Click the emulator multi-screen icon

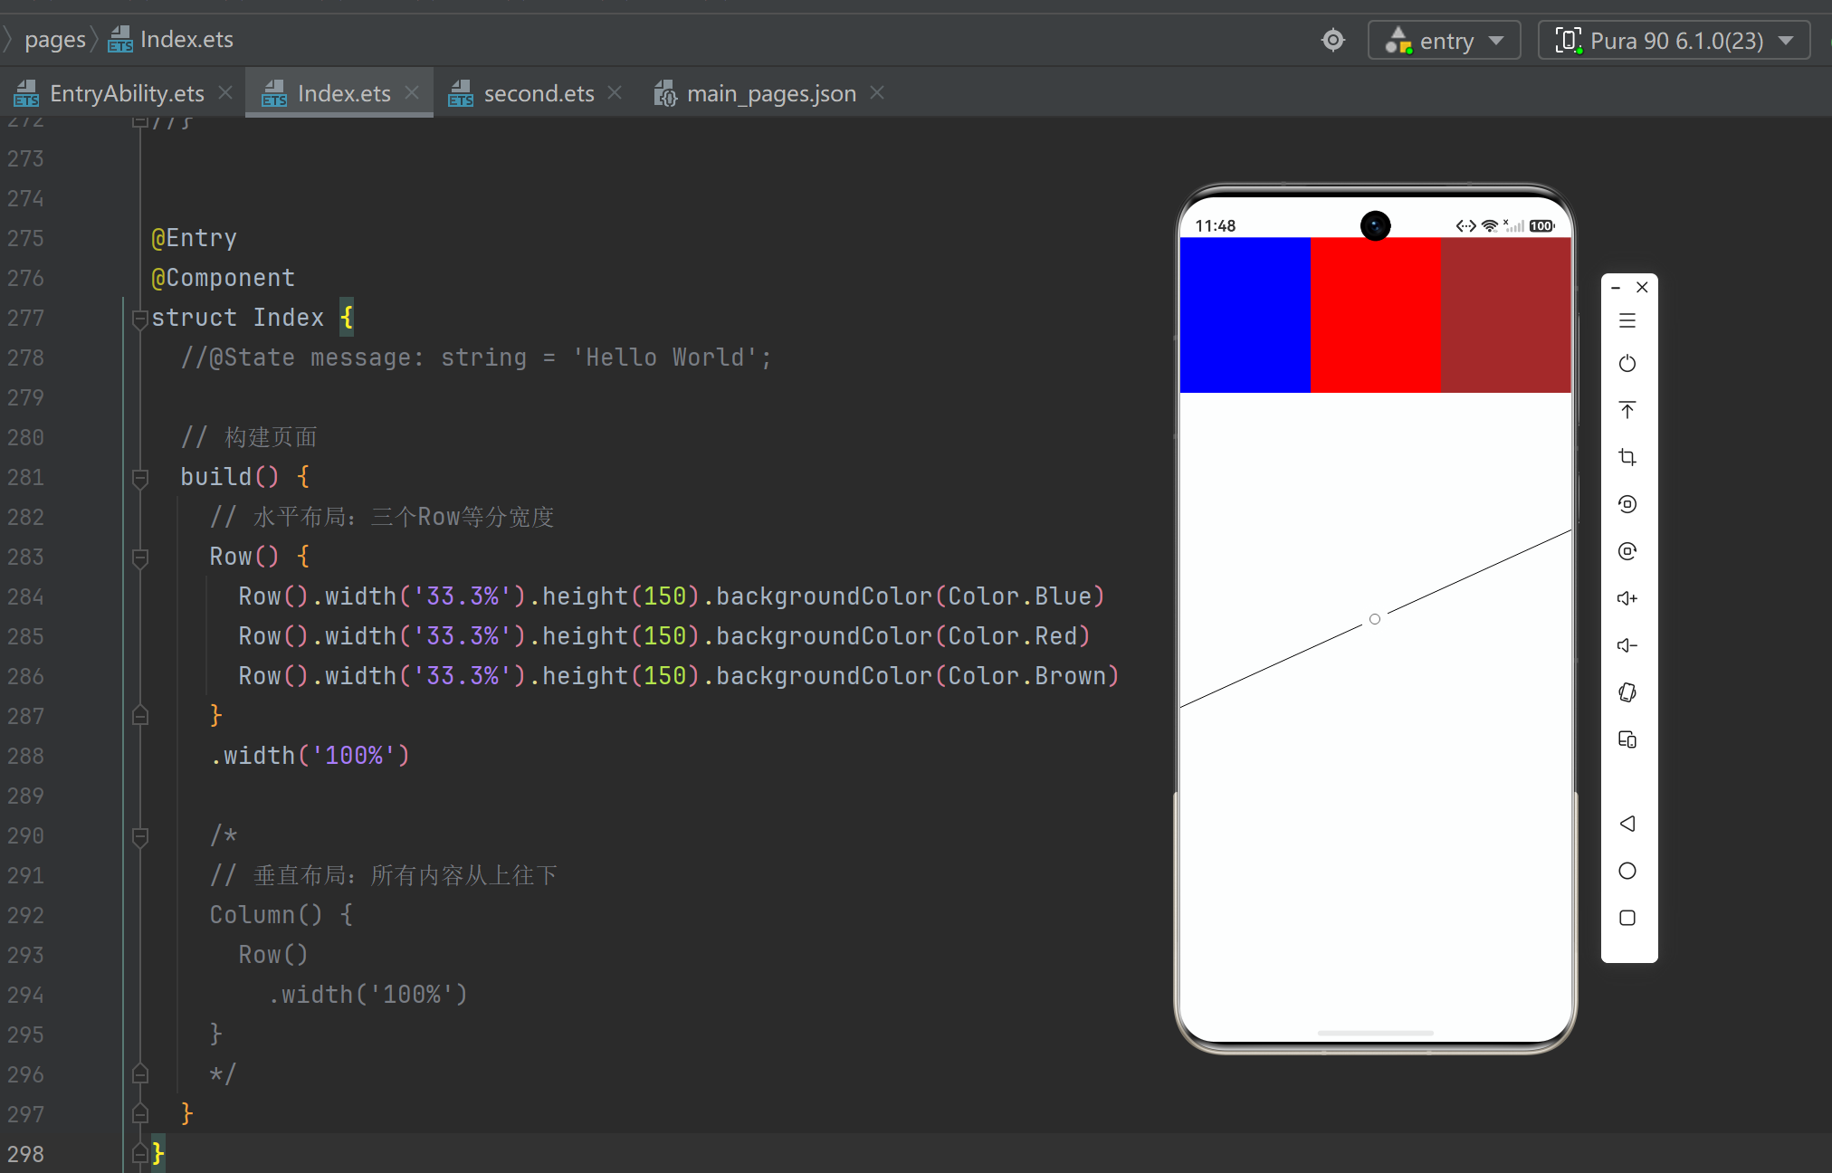tap(1627, 739)
